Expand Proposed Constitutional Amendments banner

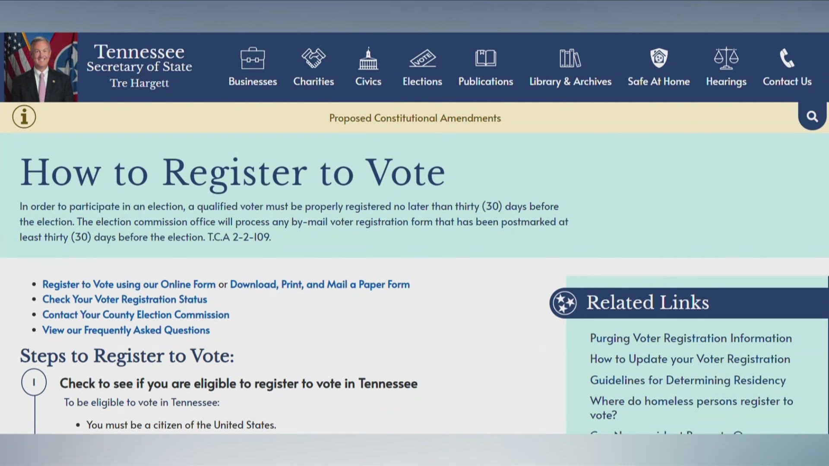pos(23,116)
